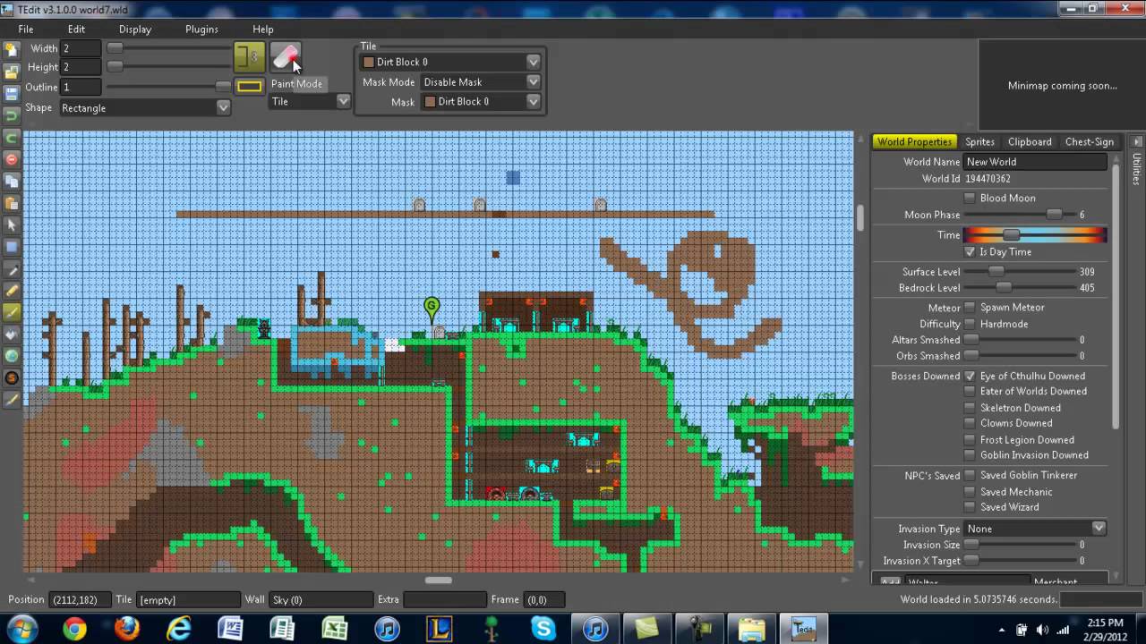This screenshot has height=644, width=1146.
Task: Select the blue Selection rectangle tool
Action: [12, 247]
